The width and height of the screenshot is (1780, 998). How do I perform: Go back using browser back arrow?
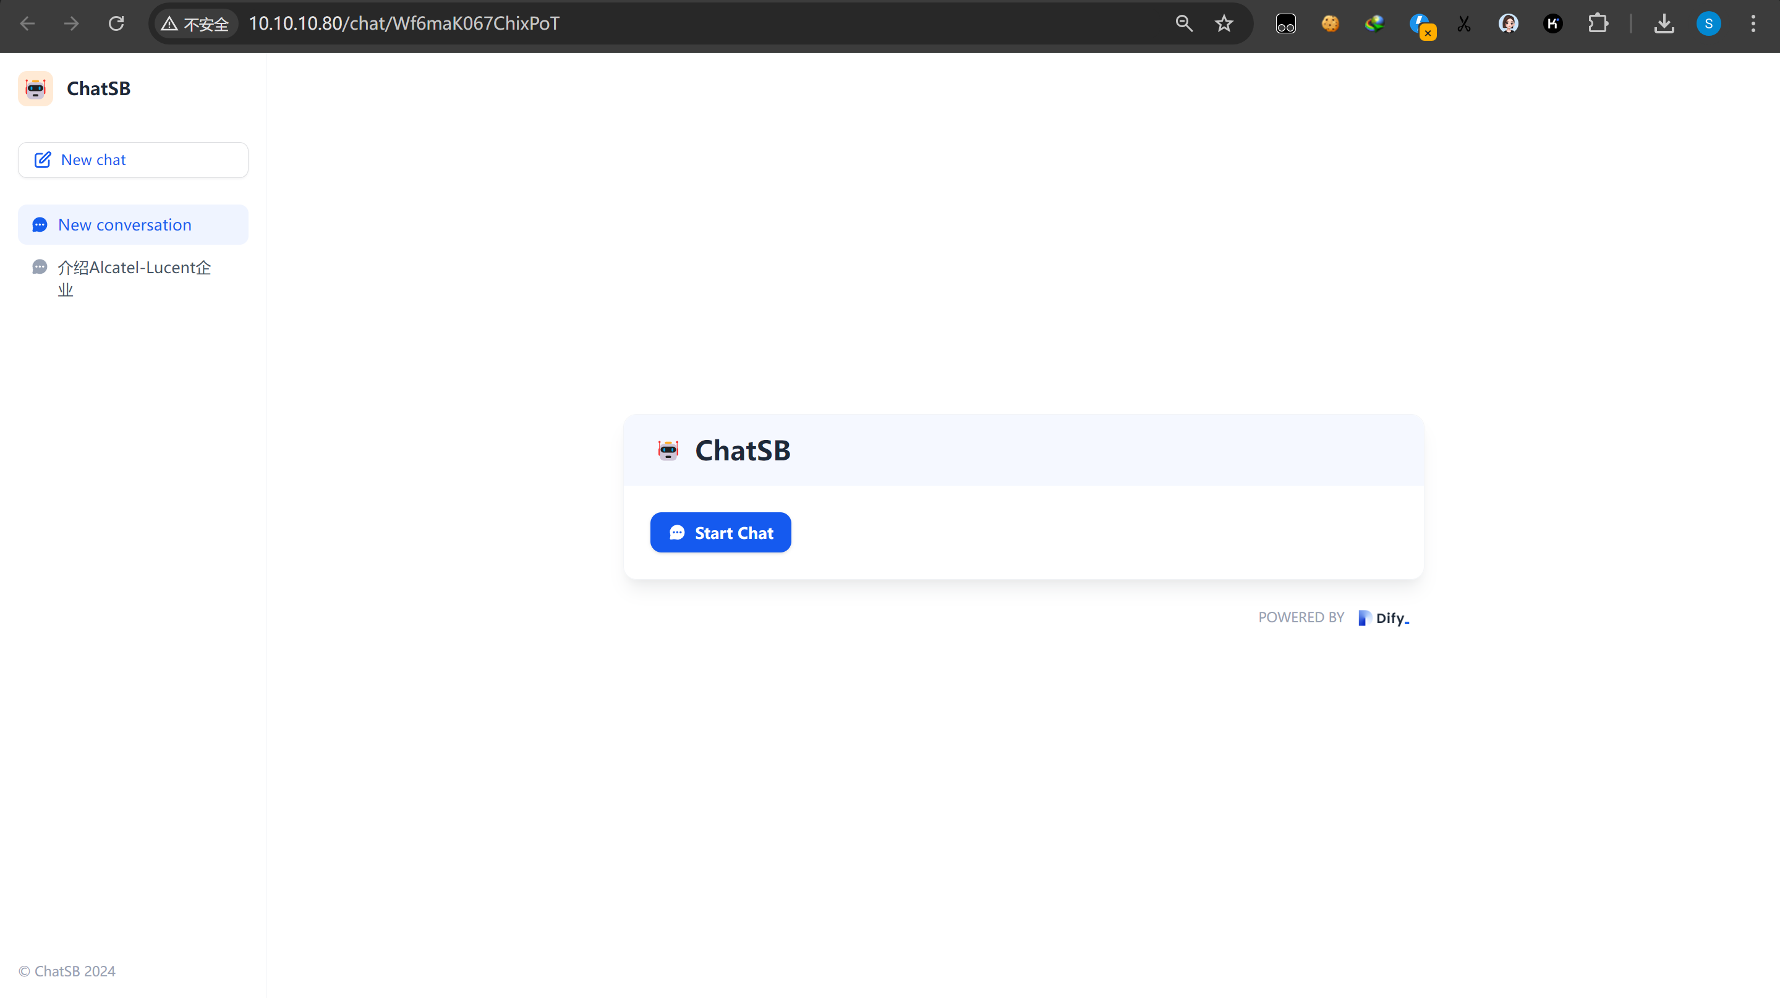tap(28, 23)
